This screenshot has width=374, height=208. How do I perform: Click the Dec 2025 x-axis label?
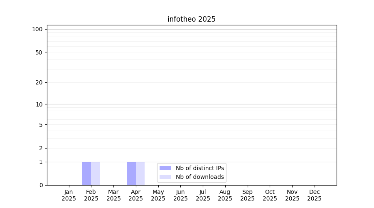(x=314, y=195)
